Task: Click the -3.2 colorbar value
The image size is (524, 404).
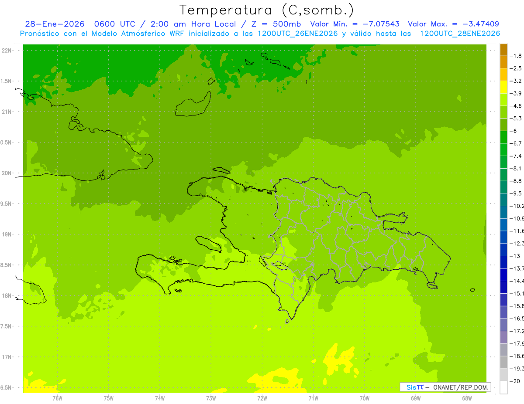Action: [x=516, y=81]
